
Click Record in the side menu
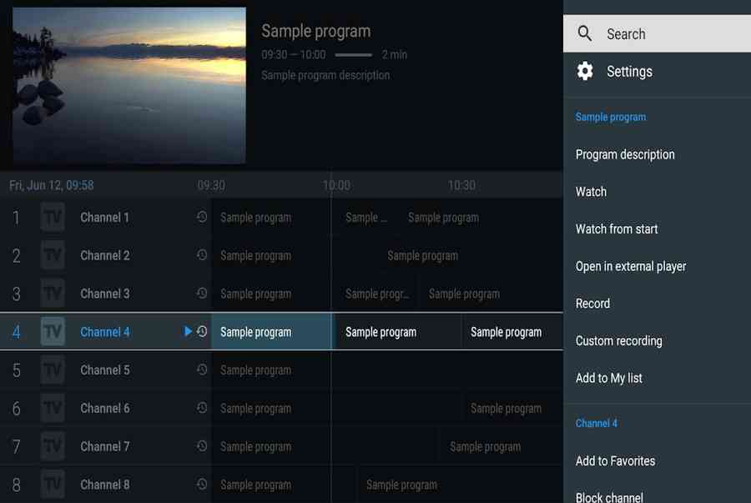pos(592,304)
